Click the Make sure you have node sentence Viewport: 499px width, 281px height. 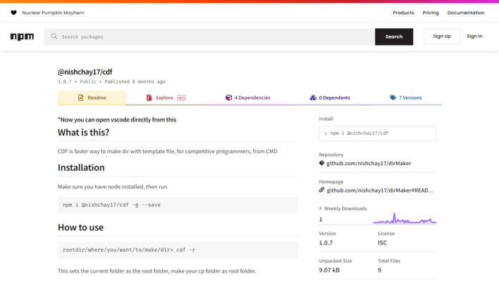pyautogui.click(x=112, y=187)
